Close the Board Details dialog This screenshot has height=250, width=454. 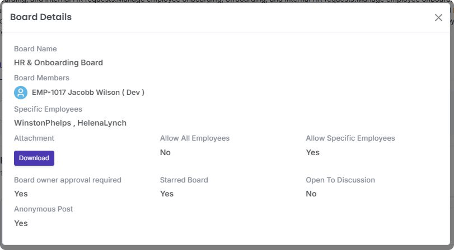tap(438, 17)
